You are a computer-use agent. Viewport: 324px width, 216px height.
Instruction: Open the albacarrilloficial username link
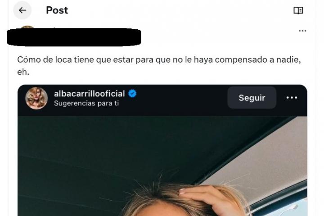pos(89,94)
